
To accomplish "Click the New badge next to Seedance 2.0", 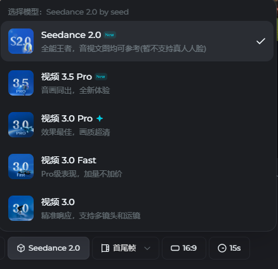I will click(x=110, y=35).
